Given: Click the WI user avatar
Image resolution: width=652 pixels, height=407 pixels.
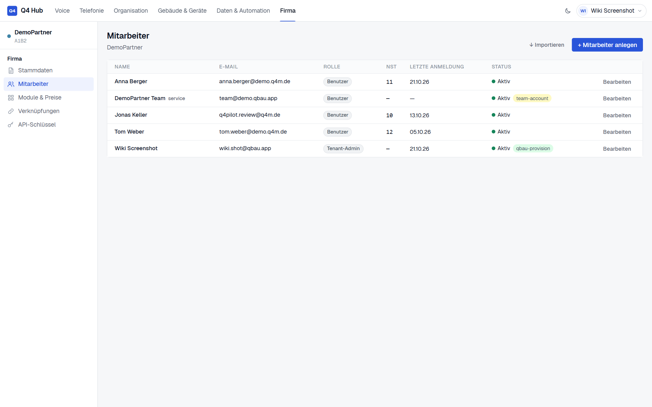Looking at the screenshot, I should pos(583,11).
